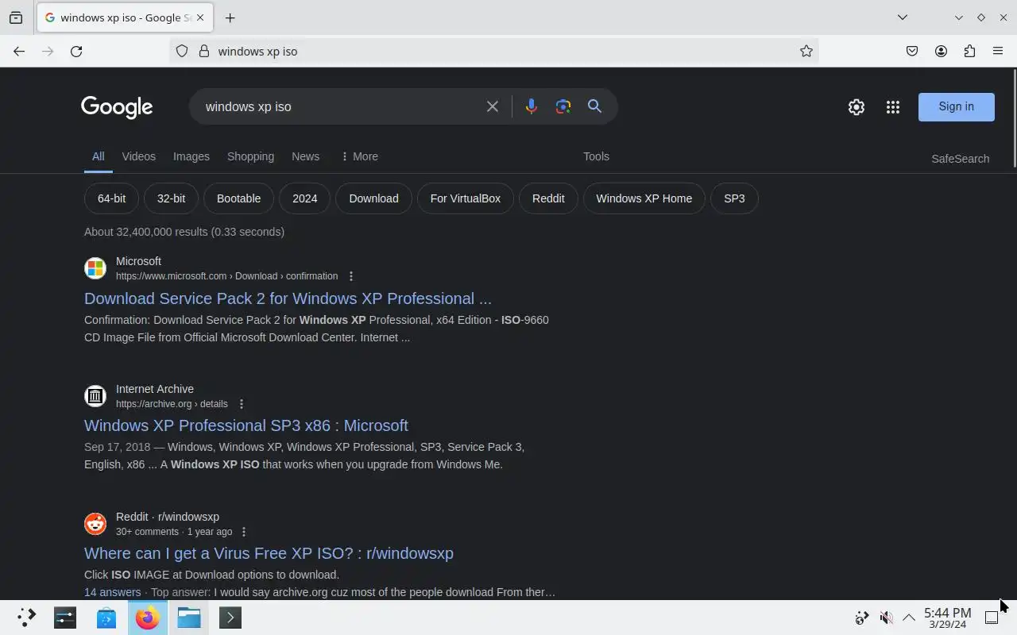
Task: Open Firefox account icon
Action: pos(941,51)
